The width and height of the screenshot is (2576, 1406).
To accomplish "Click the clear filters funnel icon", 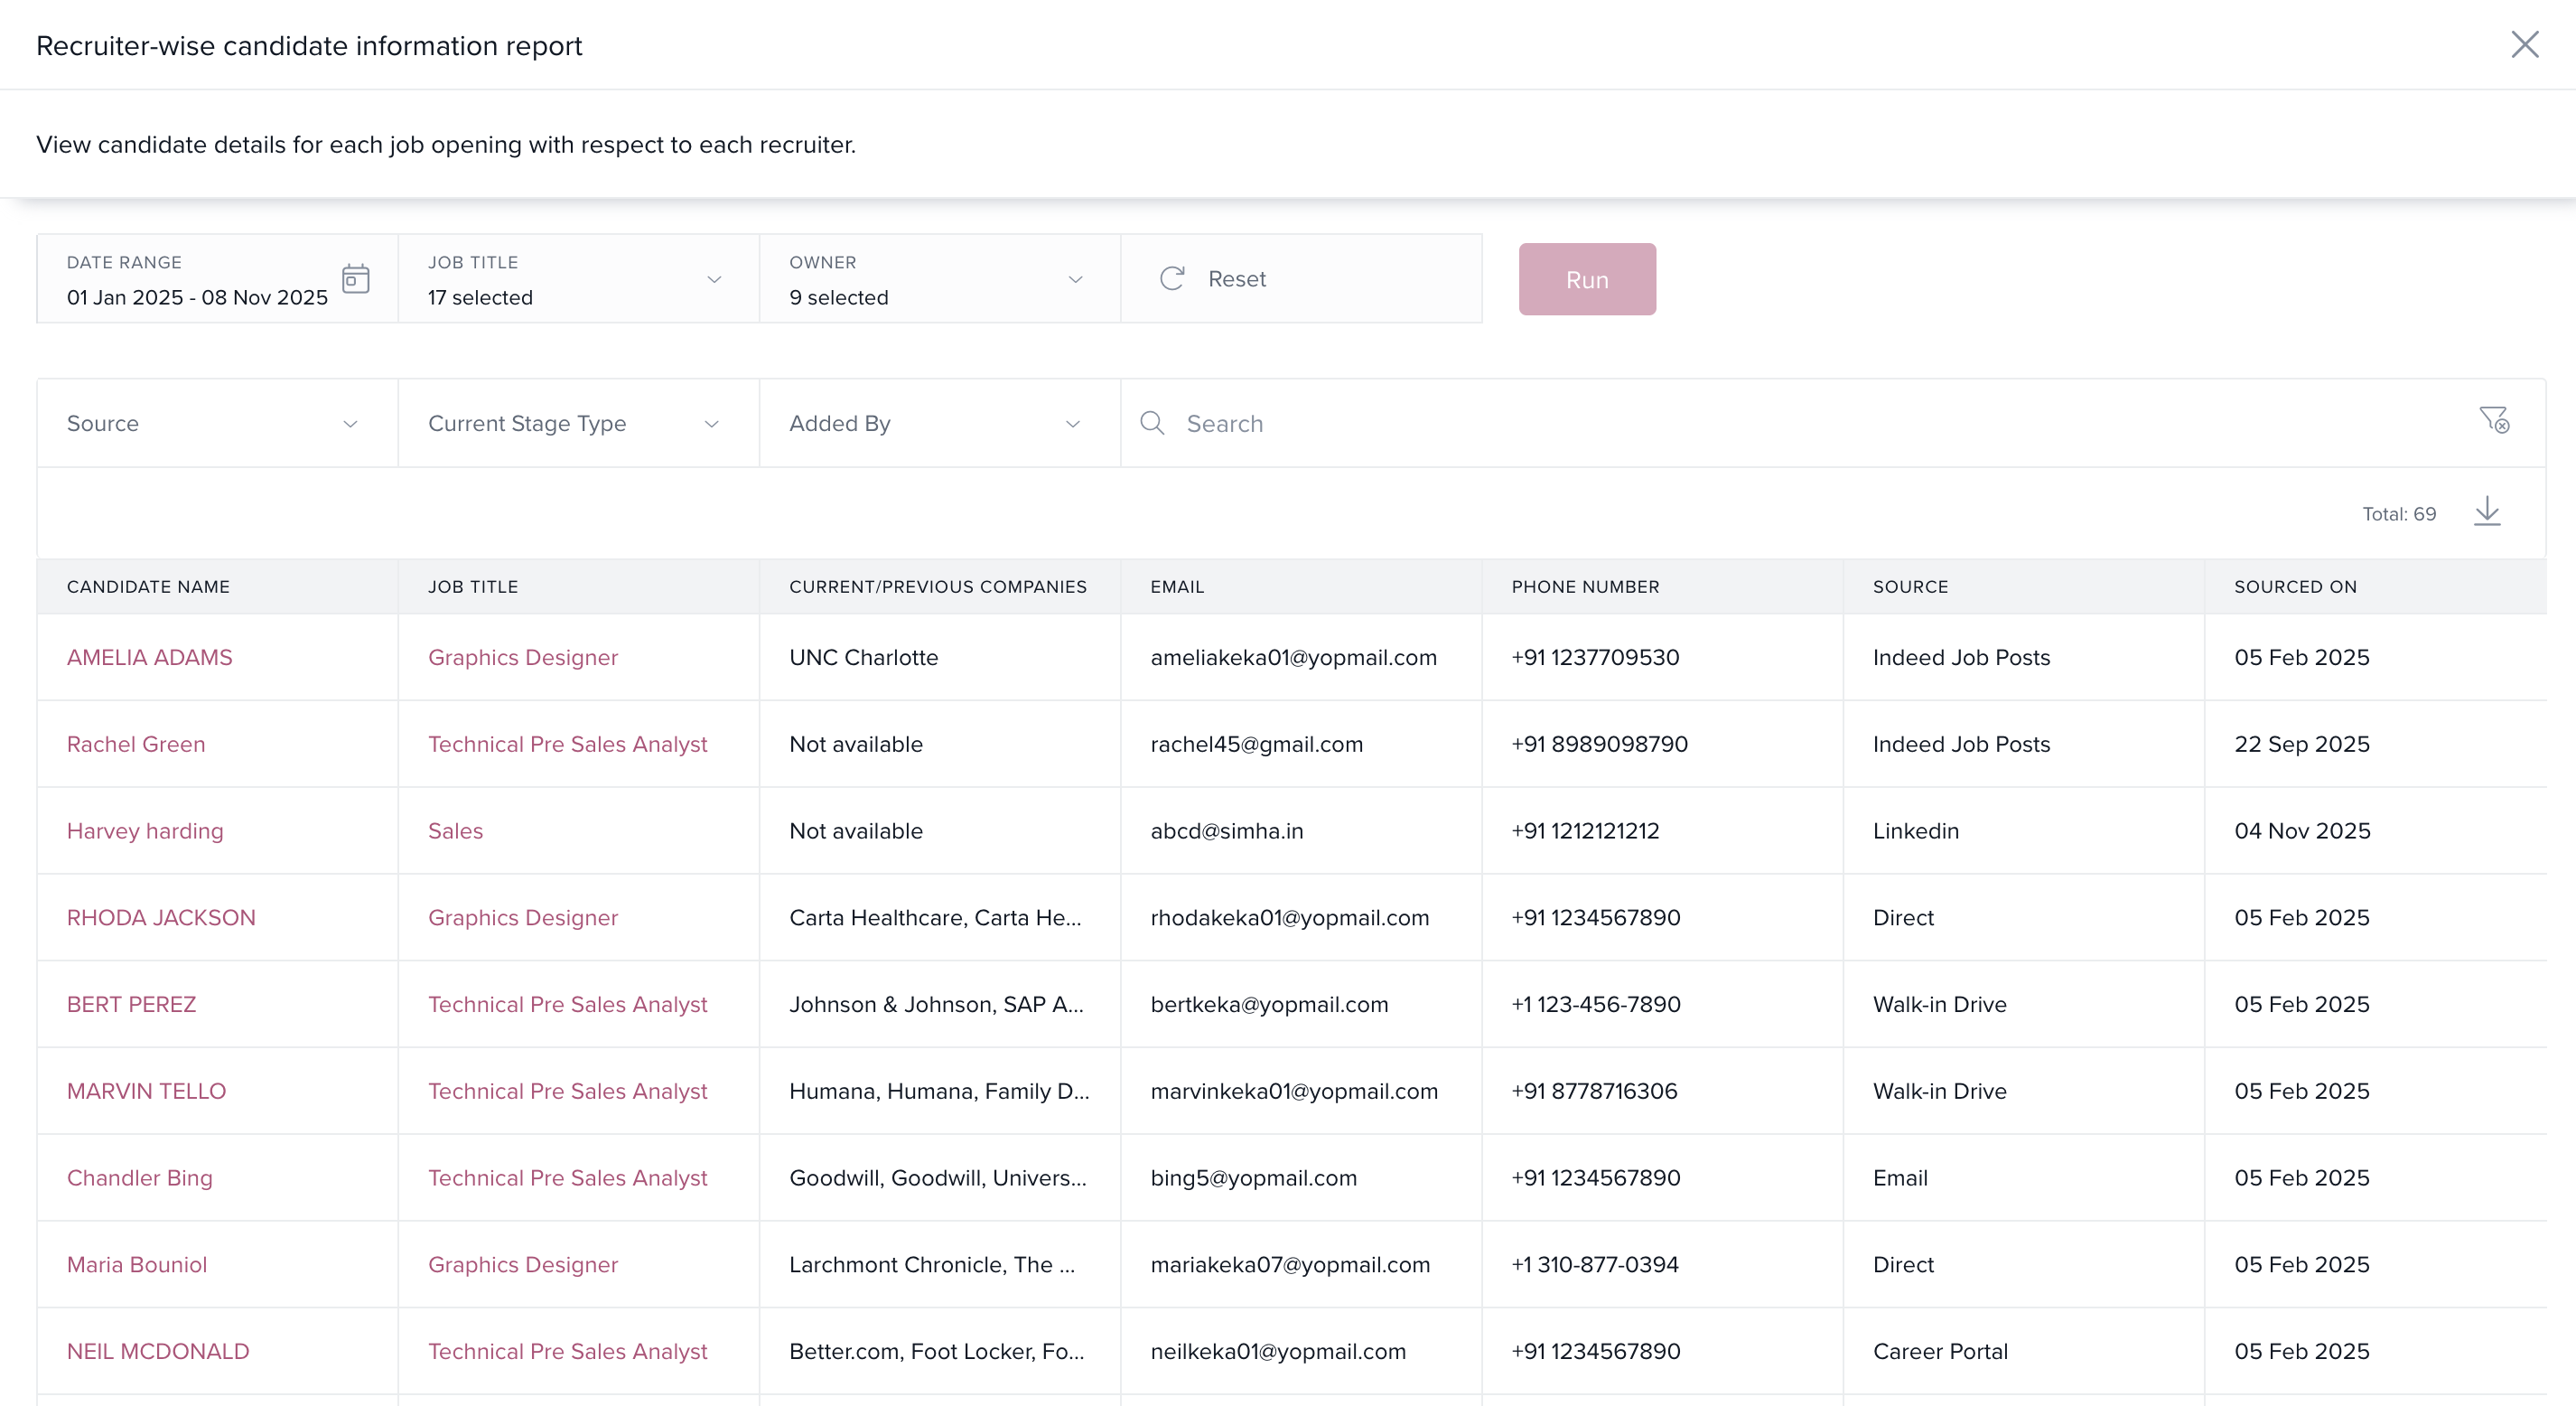I will (2493, 420).
